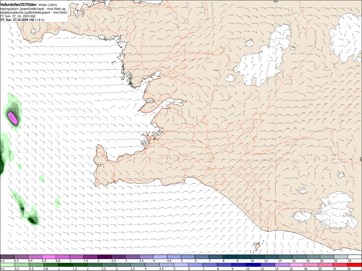Pick the bottom legend swatch between 4 and 4.5

pos(152,265)
